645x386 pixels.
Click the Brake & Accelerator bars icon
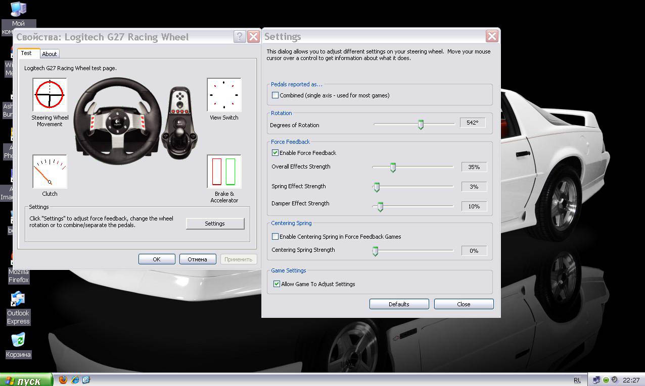pos(224,172)
